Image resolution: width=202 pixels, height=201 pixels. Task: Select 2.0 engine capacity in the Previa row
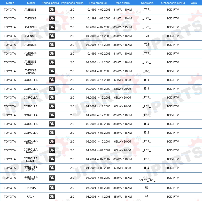[72, 188]
